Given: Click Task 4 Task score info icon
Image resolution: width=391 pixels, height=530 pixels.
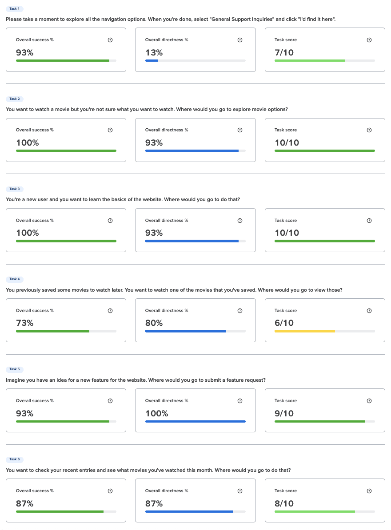Looking at the screenshot, I should pyautogui.click(x=369, y=311).
